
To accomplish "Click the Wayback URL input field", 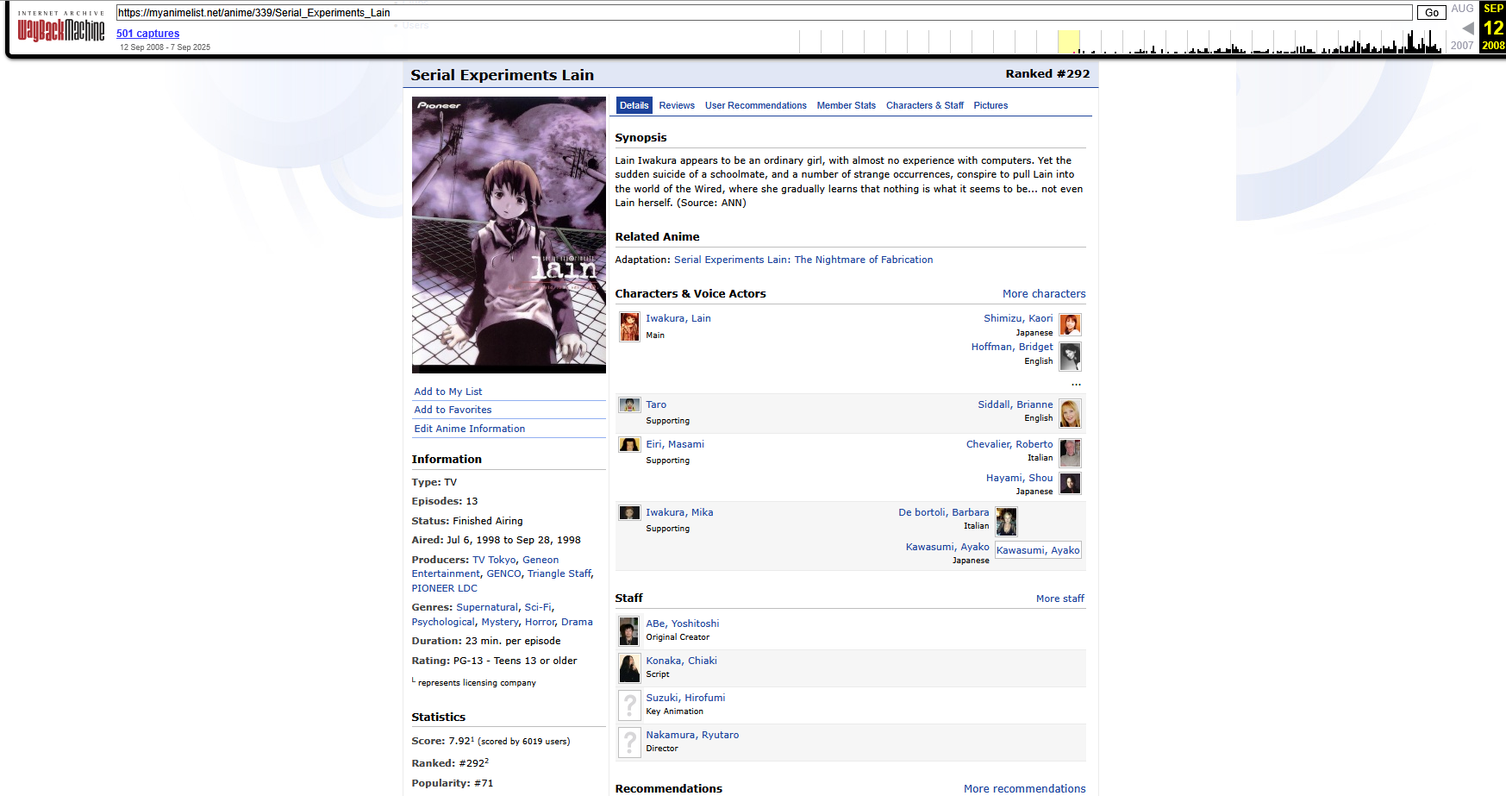I will (764, 12).
